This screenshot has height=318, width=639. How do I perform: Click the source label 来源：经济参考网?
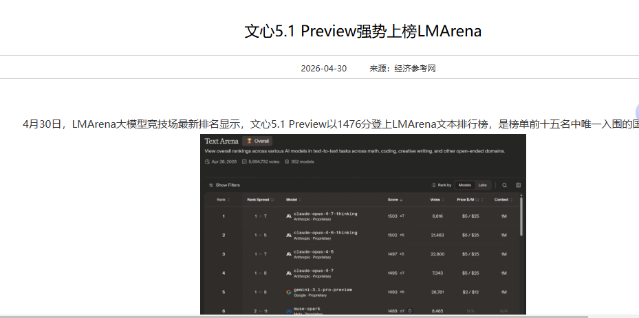402,69
